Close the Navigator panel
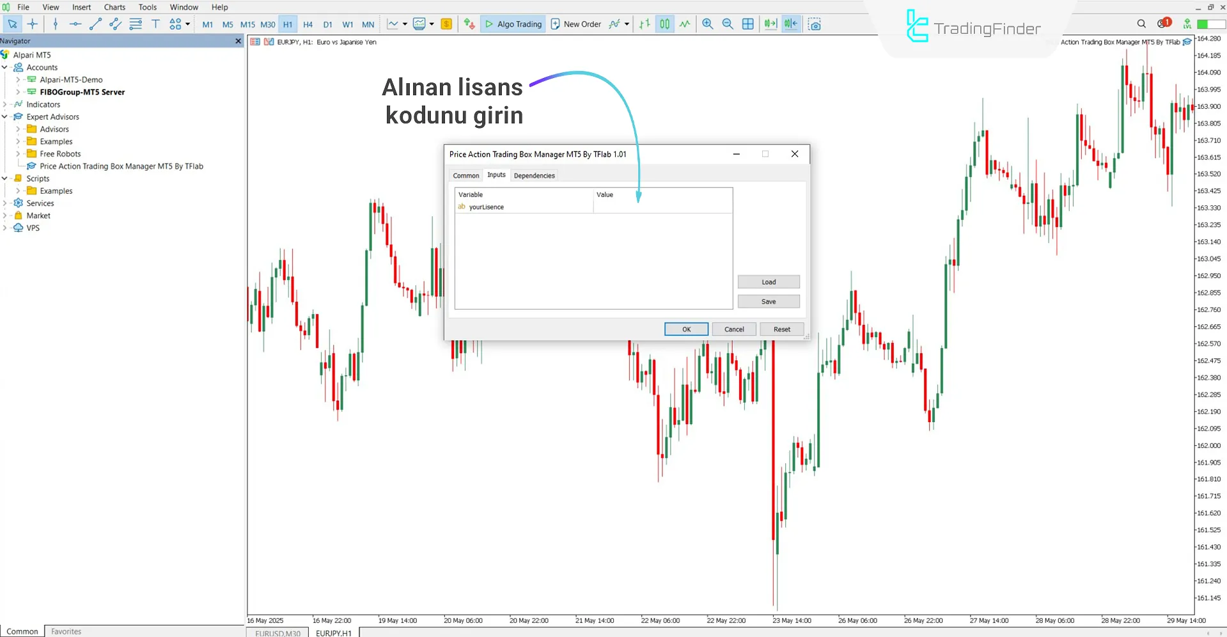Image resolution: width=1227 pixels, height=637 pixels. (x=238, y=41)
